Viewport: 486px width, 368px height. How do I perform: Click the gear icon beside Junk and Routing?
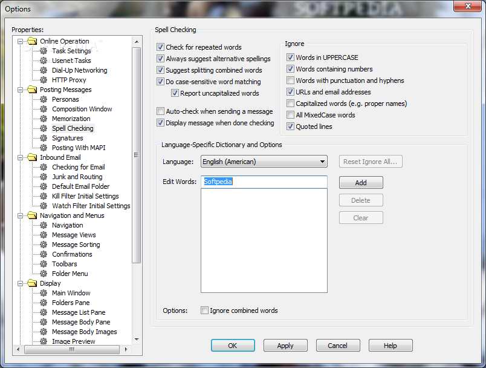[x=44, y=177]
